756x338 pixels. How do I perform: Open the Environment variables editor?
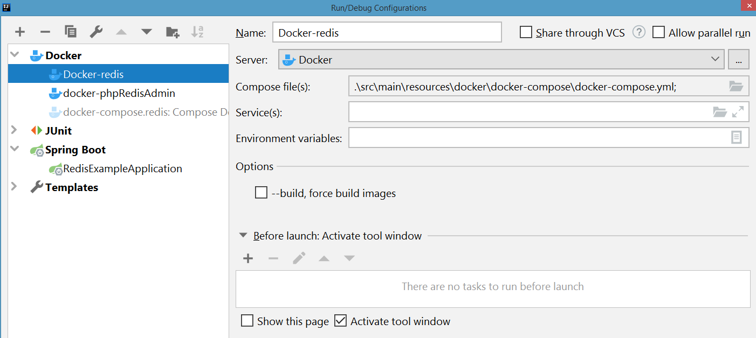tap(737, 138)
